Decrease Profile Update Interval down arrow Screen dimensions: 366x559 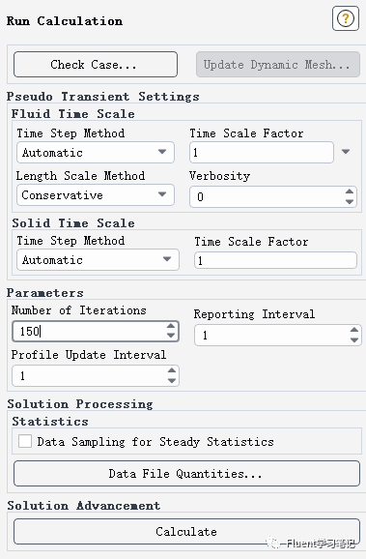172,381
